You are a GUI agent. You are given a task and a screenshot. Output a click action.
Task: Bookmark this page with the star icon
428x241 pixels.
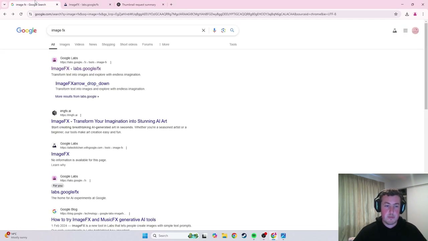coord(396,14)
